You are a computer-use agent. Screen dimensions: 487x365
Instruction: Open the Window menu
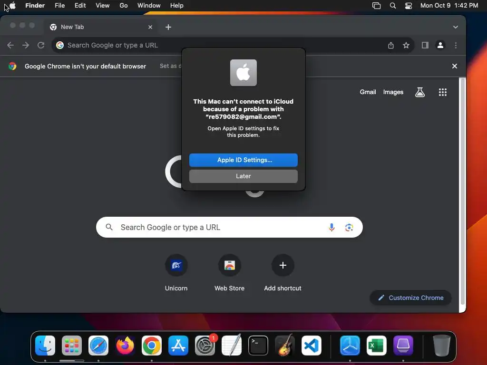tap(149, 5)
